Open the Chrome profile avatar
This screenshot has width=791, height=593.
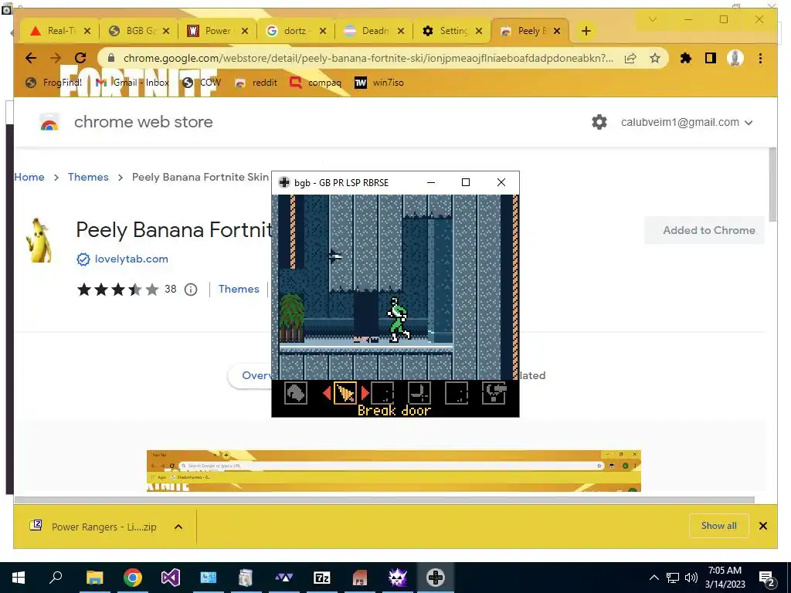[735, 58]
